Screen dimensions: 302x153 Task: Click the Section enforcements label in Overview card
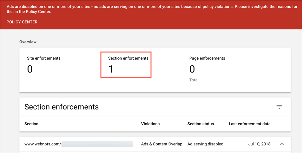pyautogui.click(x=128, y=58)
